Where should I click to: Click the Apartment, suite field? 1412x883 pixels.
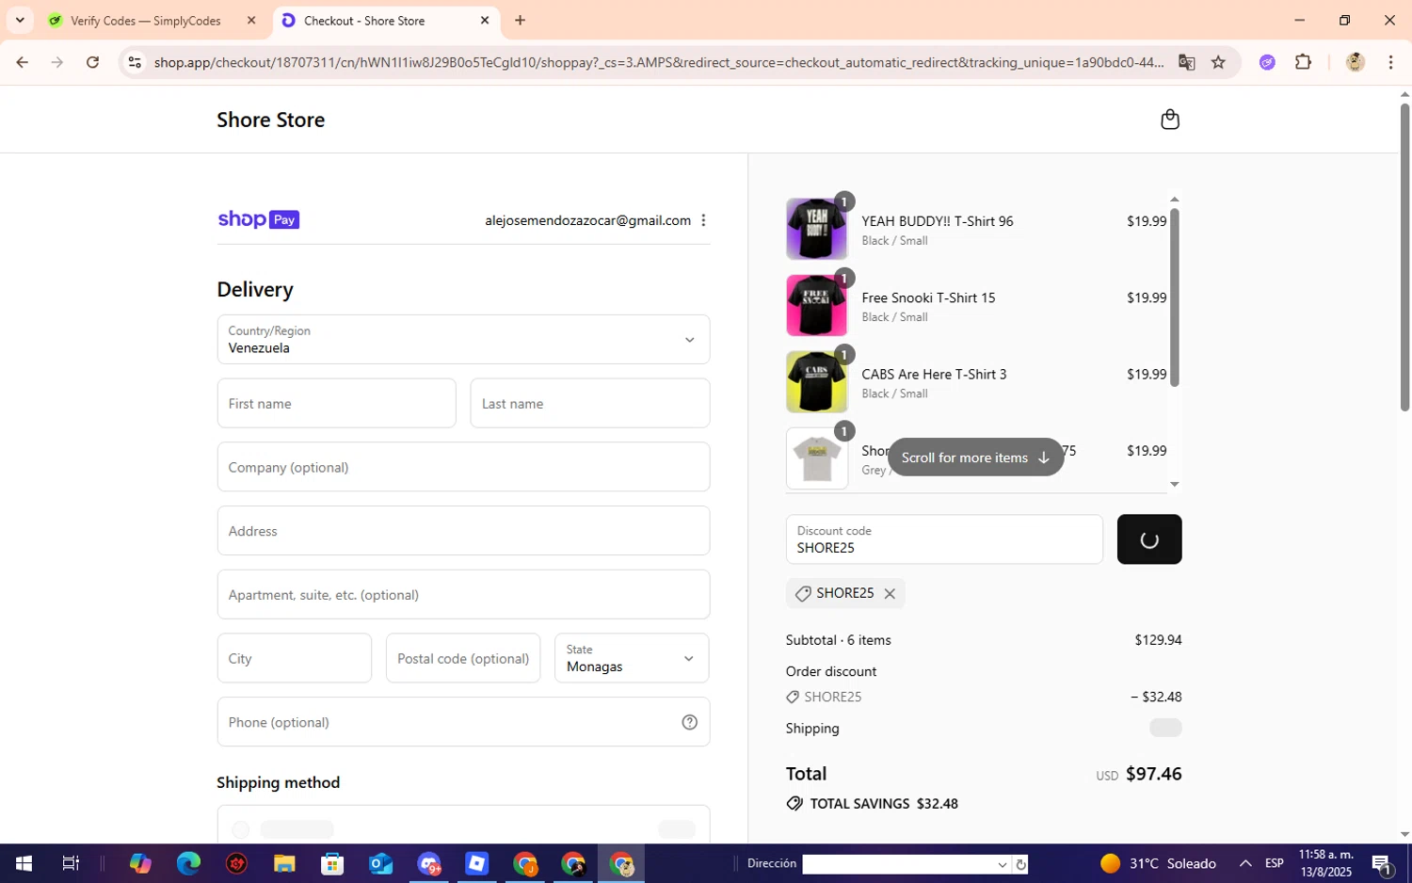click(463, 595)
